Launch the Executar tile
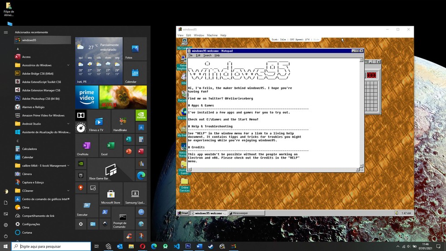The height and width of the screenshot is (251, 446). click(x=87, y=206)
